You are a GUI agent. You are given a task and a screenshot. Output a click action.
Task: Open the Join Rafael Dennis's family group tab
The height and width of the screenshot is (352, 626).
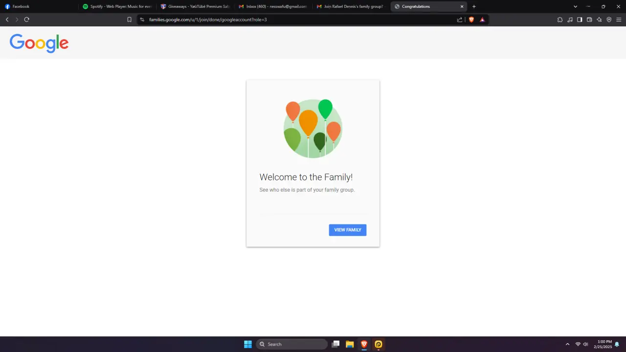point(351,6)
